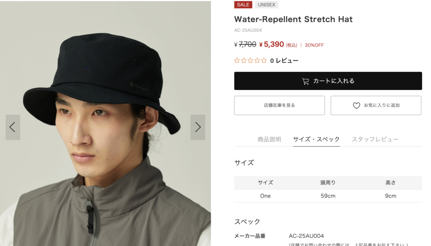Select the second rating star
The height and width of the screenshot is (246, 431).
coord(244,60)
